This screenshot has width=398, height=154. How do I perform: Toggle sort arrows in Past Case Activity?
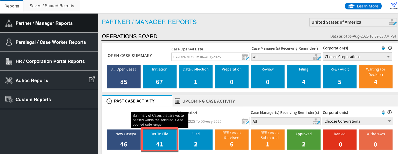tap(383, 112)
